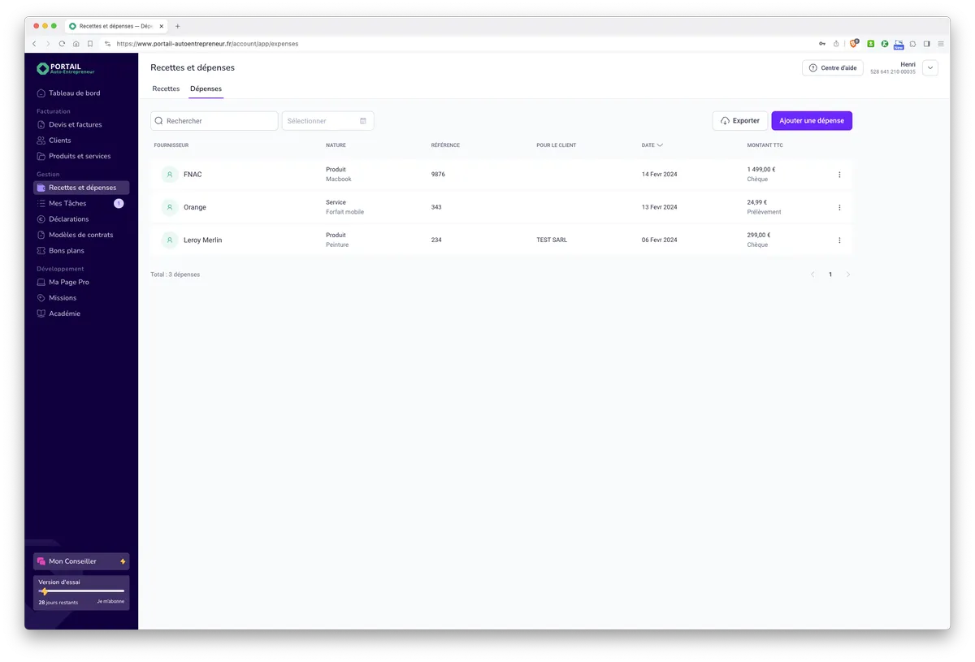
Task: Click the Exporter button
Action: point(740,121)
